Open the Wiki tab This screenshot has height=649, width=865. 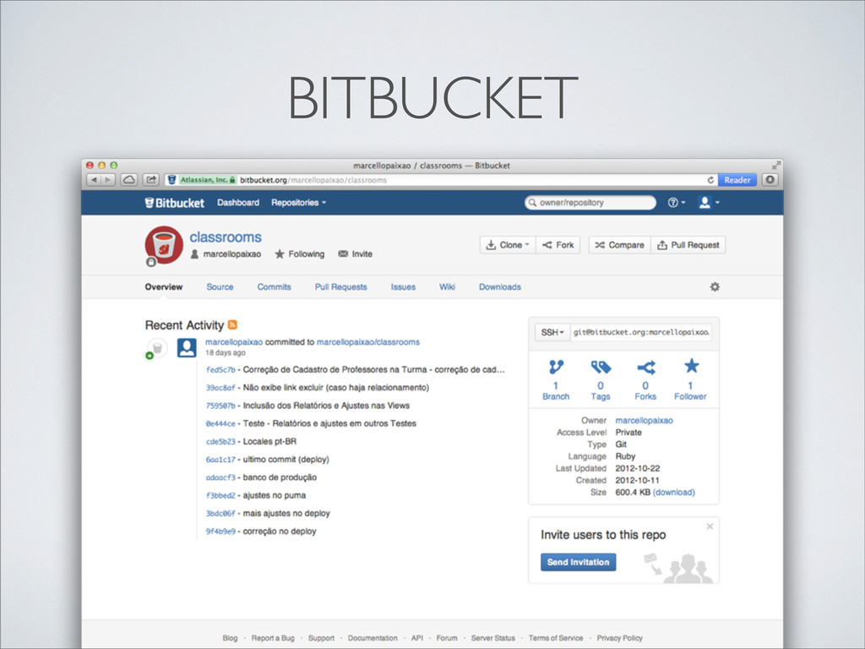point(448,287)
